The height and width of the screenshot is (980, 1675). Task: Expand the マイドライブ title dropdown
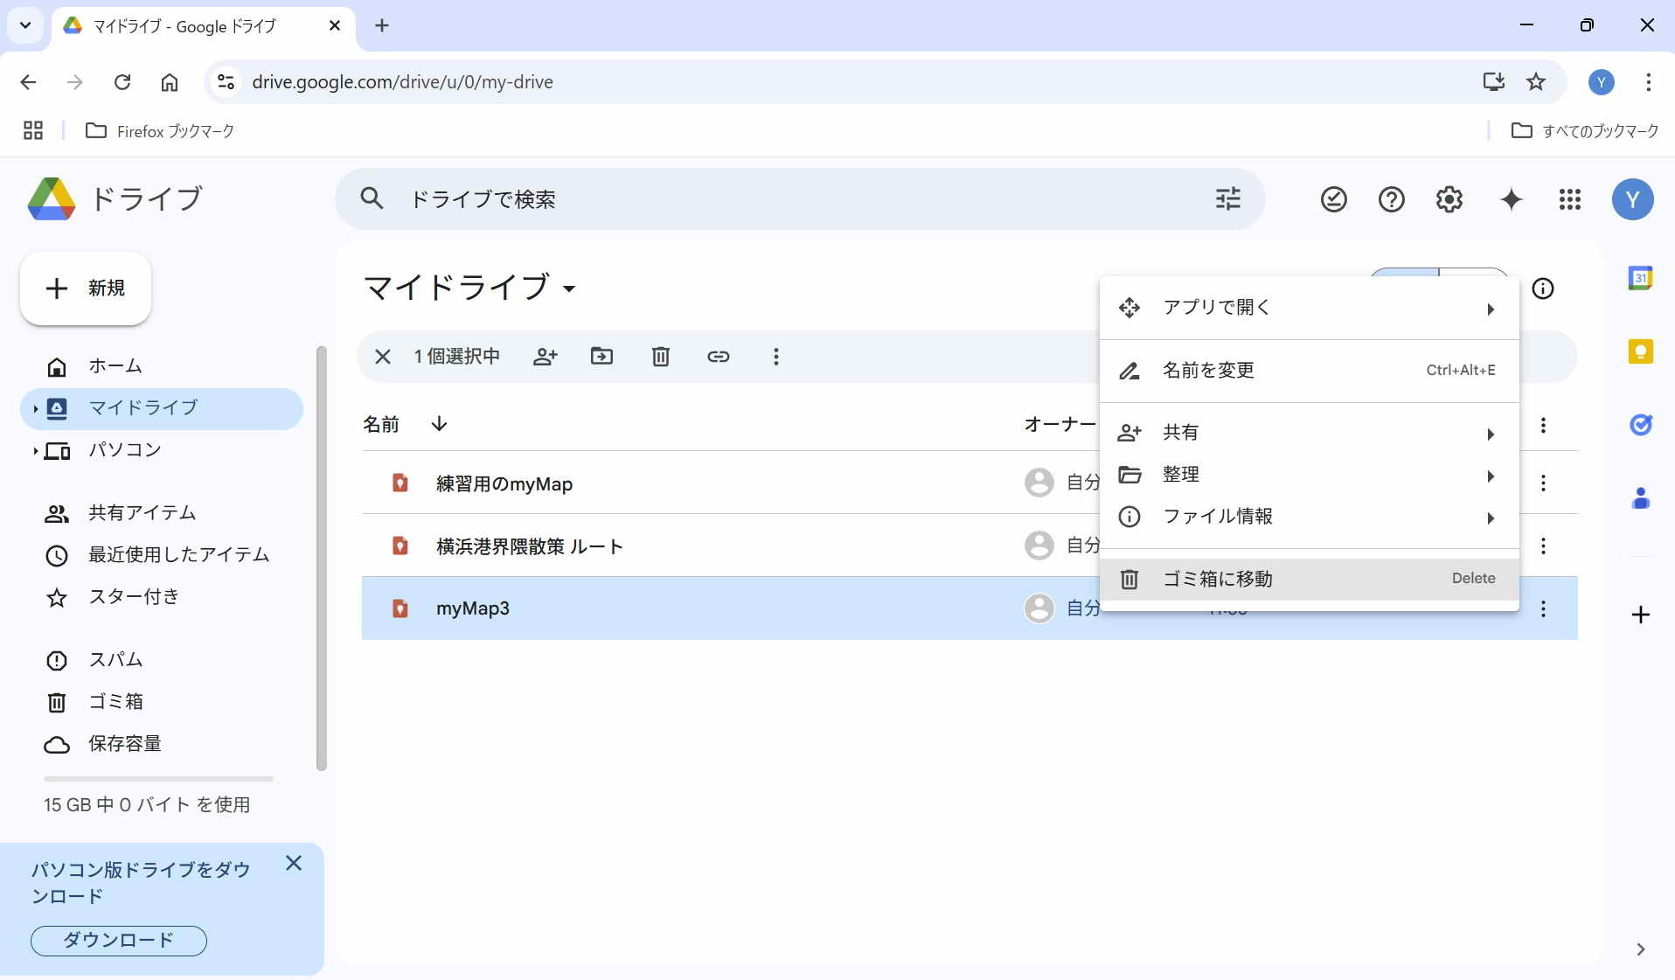[569, 288]
